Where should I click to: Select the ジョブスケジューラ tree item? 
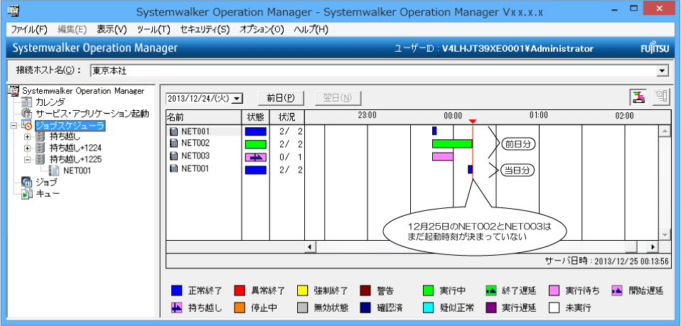click(70, 126)
